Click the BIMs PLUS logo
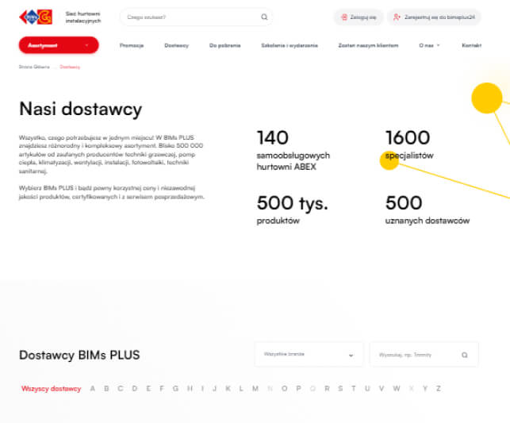 36,17
